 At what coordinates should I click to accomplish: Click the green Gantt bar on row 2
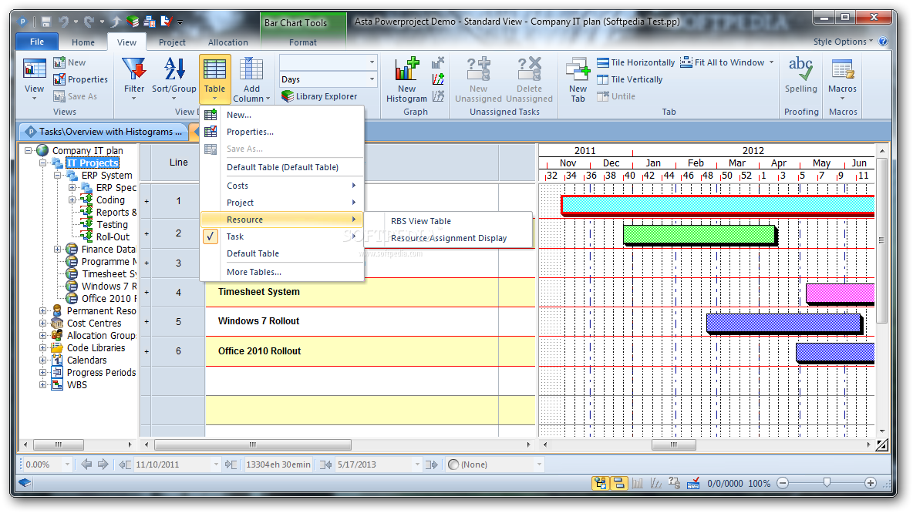[x=700, y=234]
